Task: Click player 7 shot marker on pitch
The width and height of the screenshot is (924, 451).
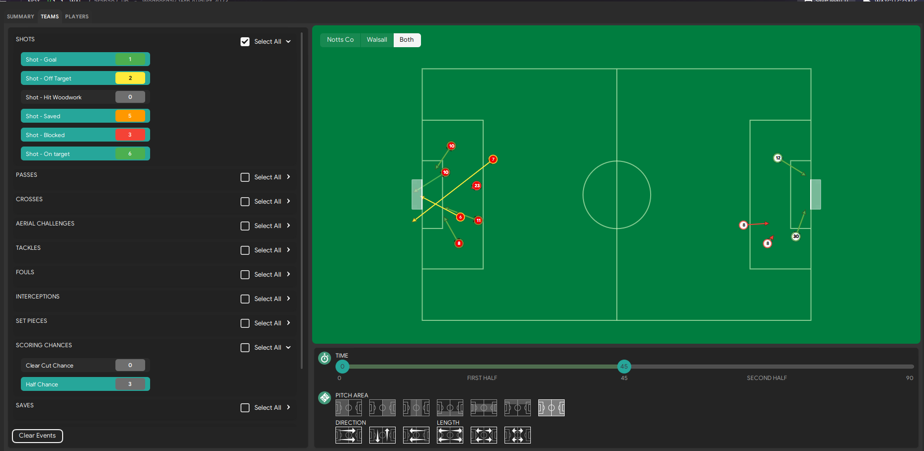Action: (493, 159)
